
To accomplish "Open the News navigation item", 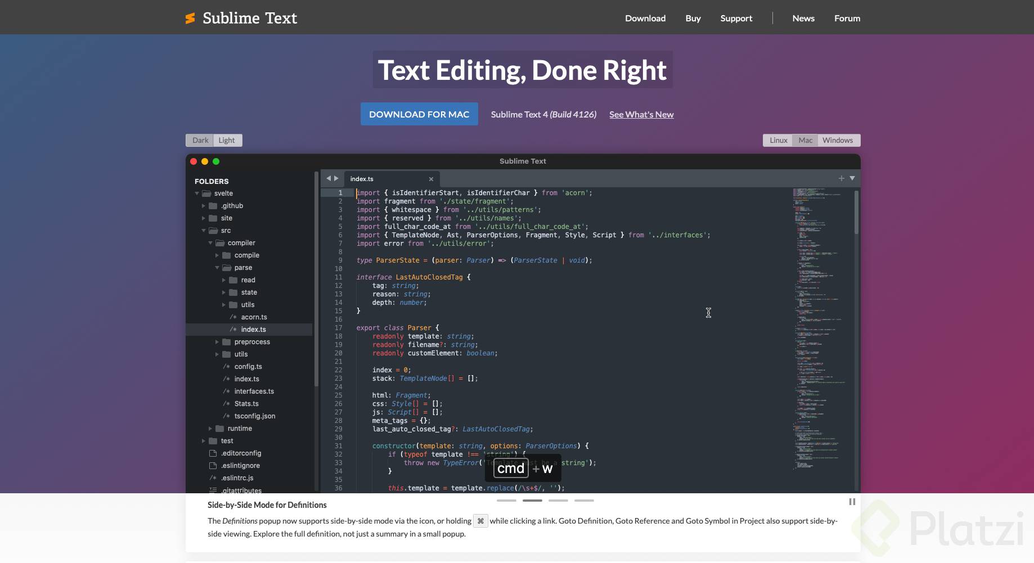I will [x=803, y=18].
